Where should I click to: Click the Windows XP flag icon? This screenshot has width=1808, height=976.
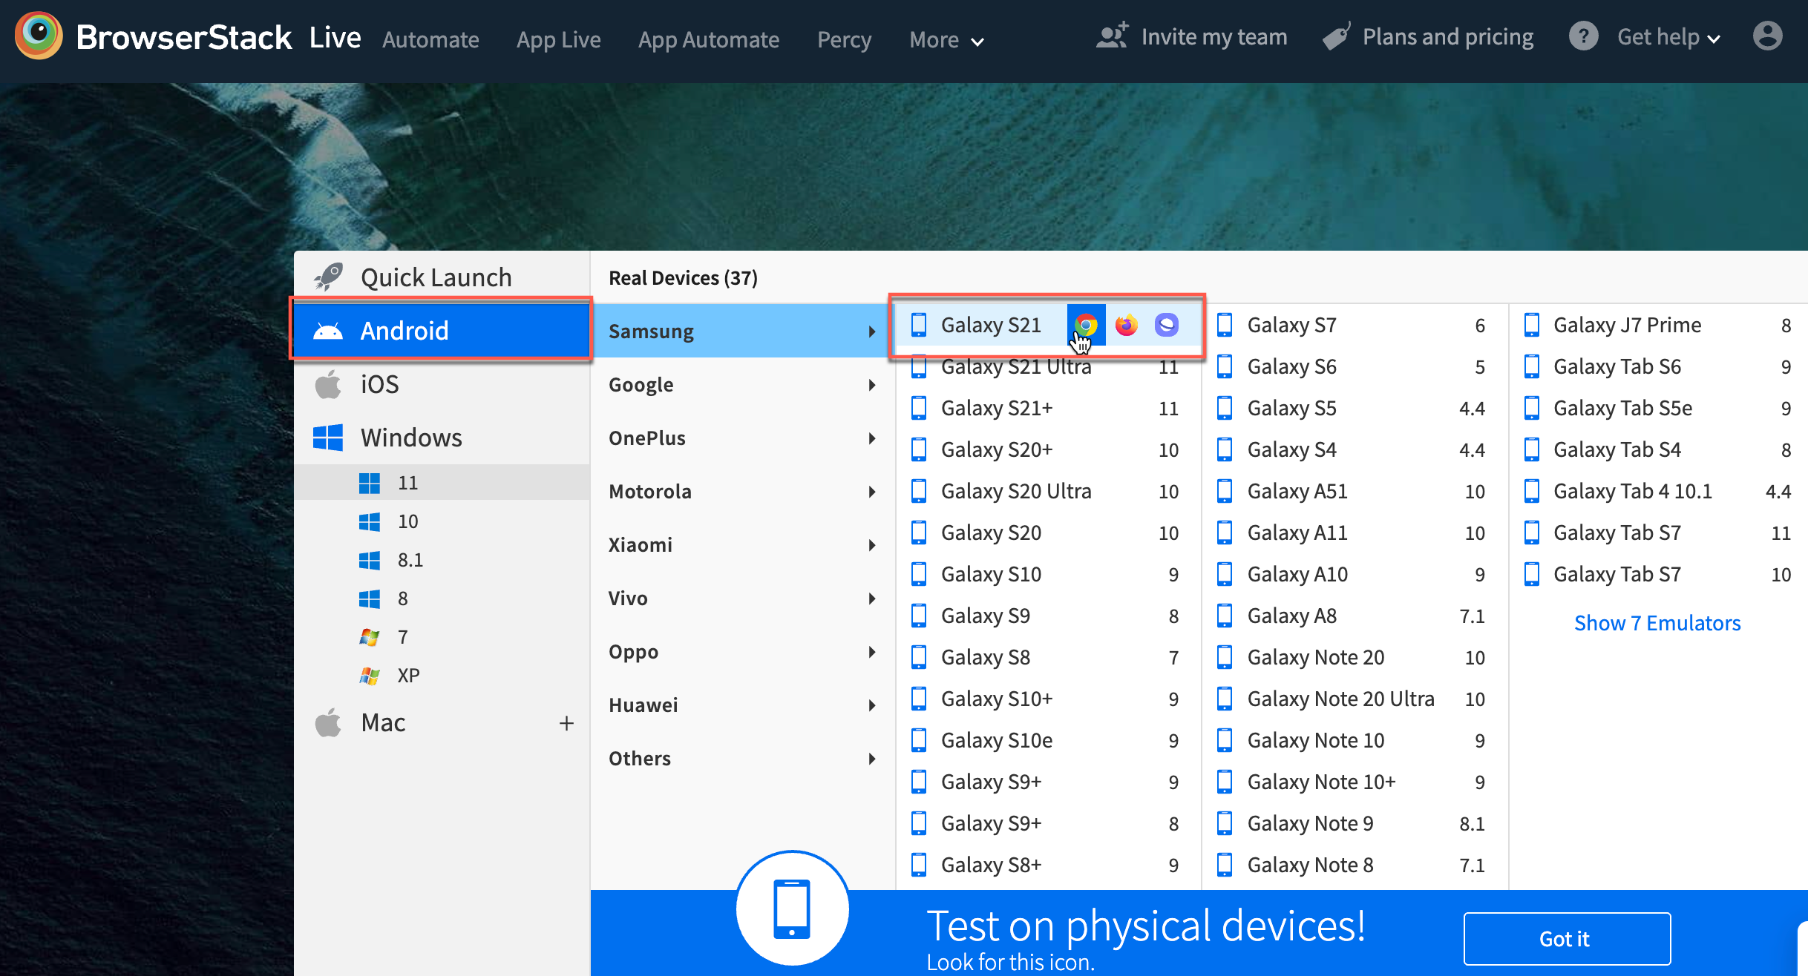coord(370,676)
